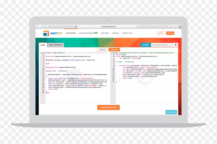Click the 'var countries = [String]()' line
The height and width of the screenshot is (144, 217).
click(130, 58)
